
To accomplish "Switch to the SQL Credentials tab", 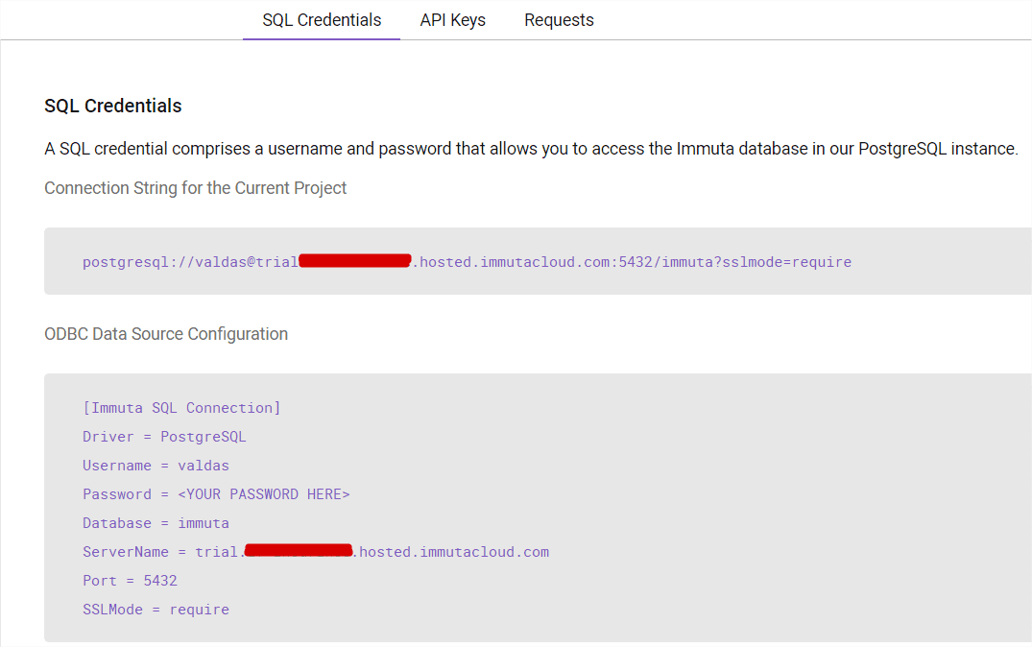I will (x=322, y=20).
